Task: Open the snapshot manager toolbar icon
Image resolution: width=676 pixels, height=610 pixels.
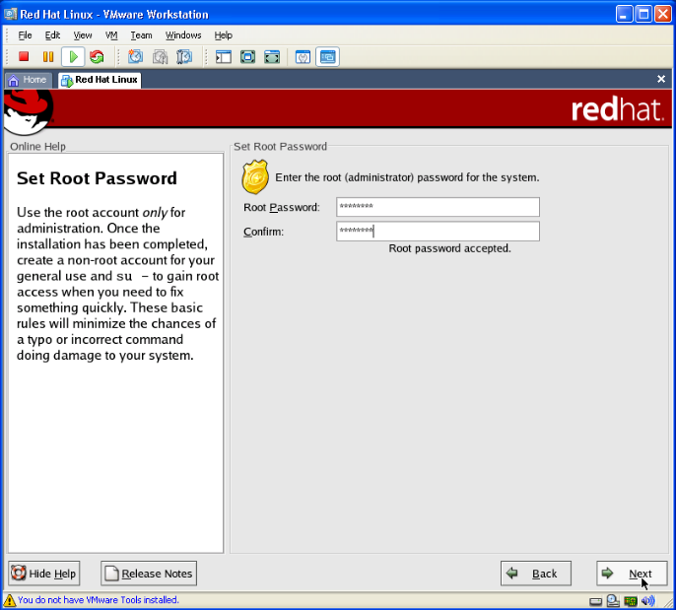Action: pyautogui.click(x=184, y=57)
